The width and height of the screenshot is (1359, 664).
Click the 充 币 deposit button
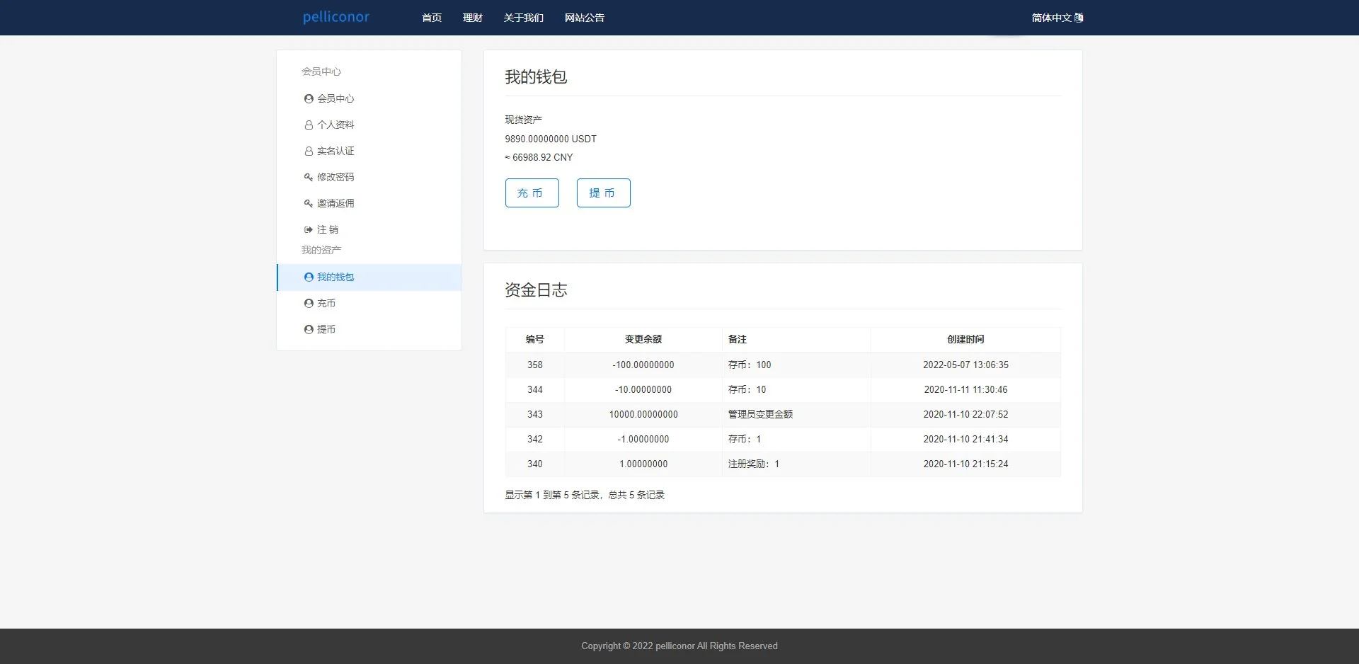[x=532, y=193]
